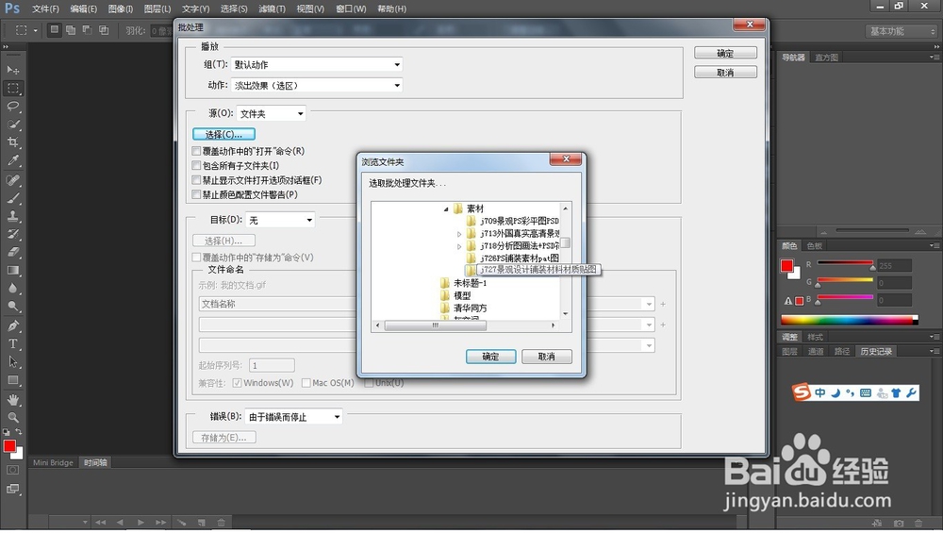Screen dimensions: 943x533
Task: Open the 窗口 menu
Action: 351,9
